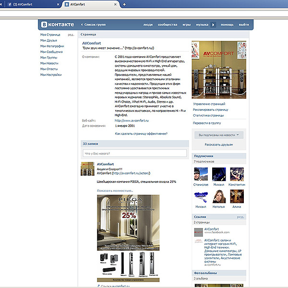This screenshot has width=288, height=288.
Task: Open помощь in the top menu
Action: 227,24
